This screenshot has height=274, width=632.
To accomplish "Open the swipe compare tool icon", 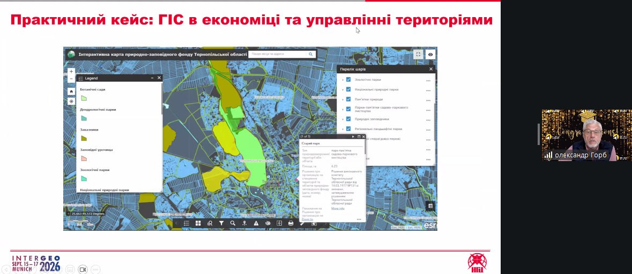I will (x=279, y=223).
